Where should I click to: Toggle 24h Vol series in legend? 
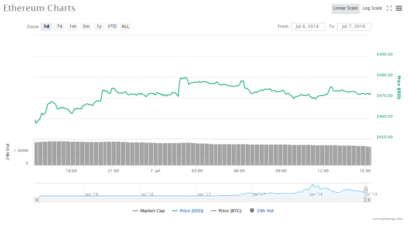pyautogui.click(x=262, y=211)
